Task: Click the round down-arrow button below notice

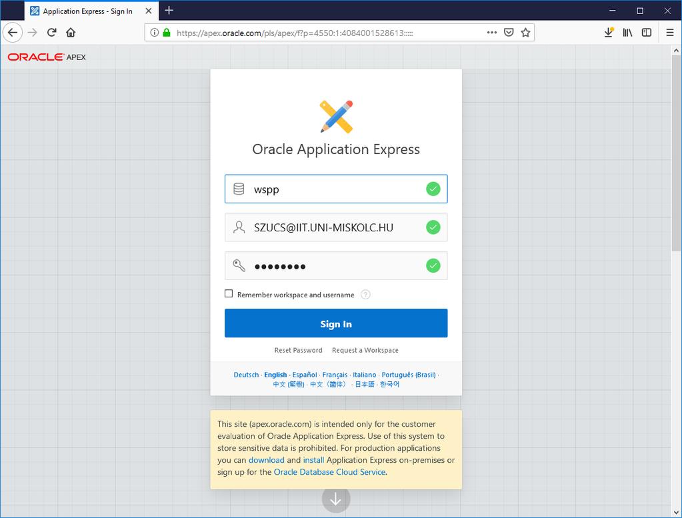Action: pos(336,499)
